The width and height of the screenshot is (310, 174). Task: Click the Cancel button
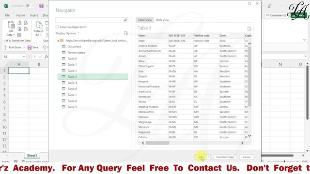[247, 157]
